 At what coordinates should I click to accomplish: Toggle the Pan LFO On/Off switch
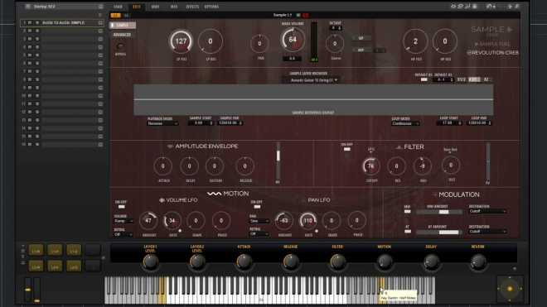(x=257, y=207)
